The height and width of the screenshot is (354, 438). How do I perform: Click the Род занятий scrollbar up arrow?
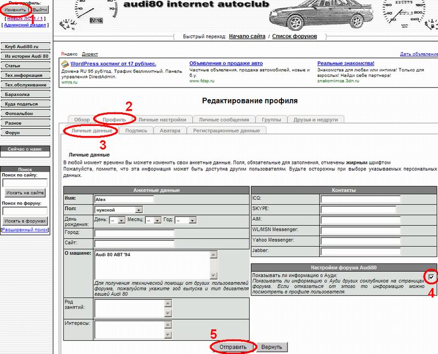pyautogui.click(x=168, y=304)
